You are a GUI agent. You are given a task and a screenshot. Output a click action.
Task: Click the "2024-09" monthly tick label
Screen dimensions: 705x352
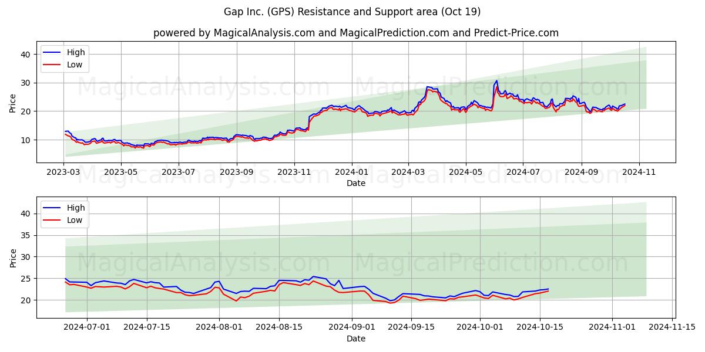tap(582, 172)
